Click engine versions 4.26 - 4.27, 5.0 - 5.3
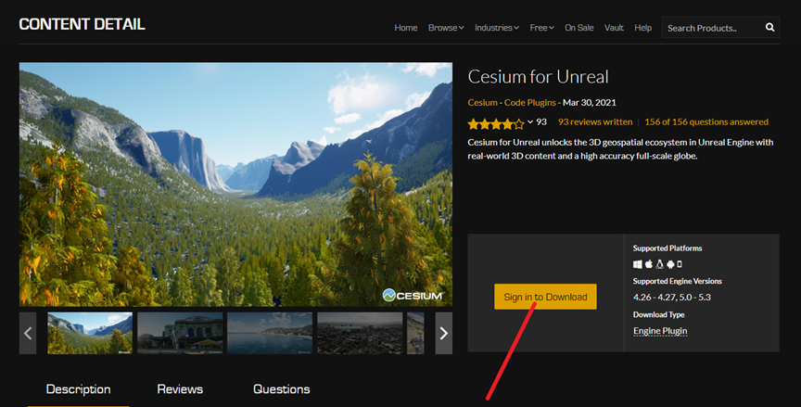Viewport: 801px width, 407px height. coord(672,298)
